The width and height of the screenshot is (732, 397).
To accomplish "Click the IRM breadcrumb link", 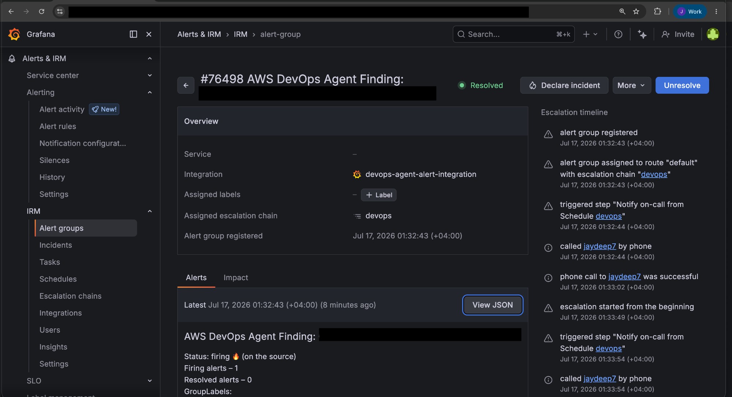I will point(240,34).
